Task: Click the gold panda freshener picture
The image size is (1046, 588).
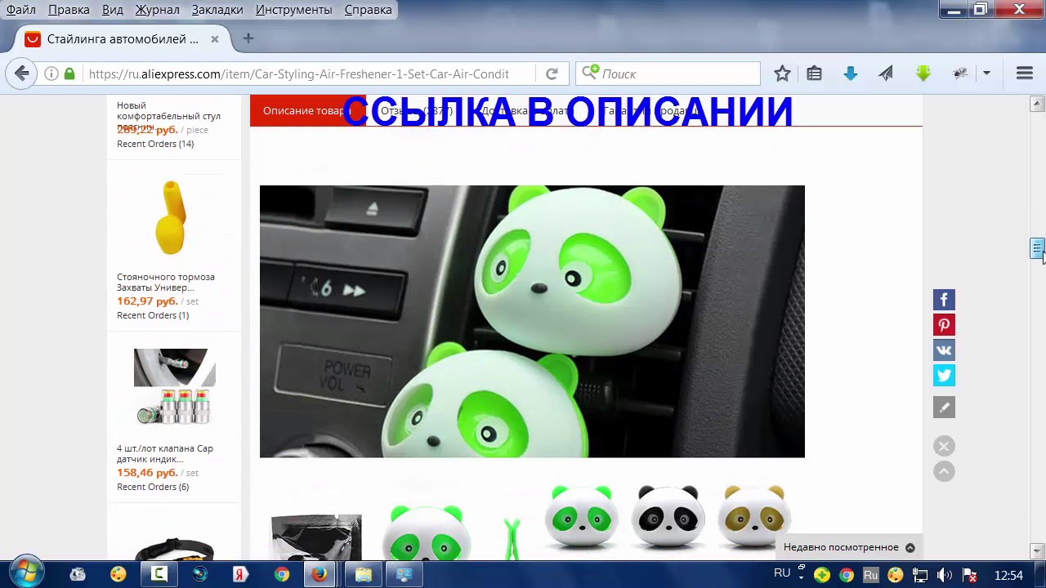Action: point(754,516)
